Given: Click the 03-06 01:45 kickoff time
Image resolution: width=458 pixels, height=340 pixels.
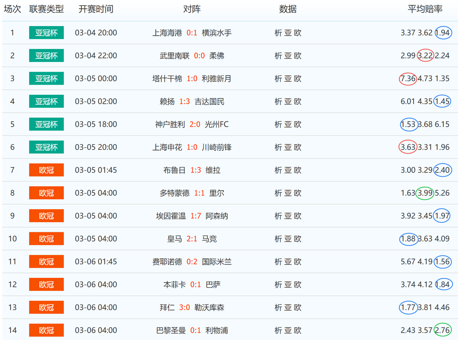Looking at the screenshot, I should (96, 262).
